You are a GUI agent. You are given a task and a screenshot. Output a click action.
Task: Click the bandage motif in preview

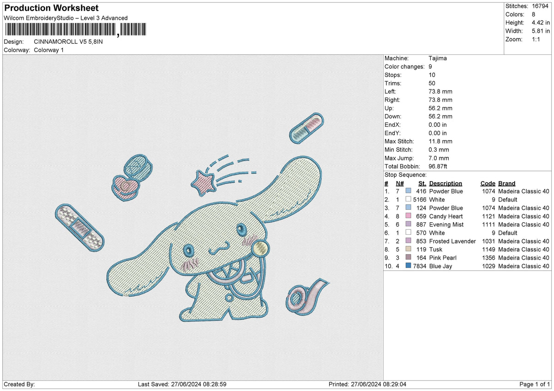[x=79, y=228]
